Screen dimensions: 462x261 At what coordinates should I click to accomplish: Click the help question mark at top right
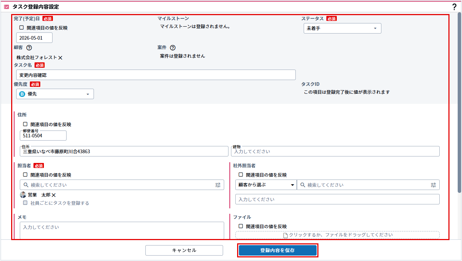click(x=454, y=7)
